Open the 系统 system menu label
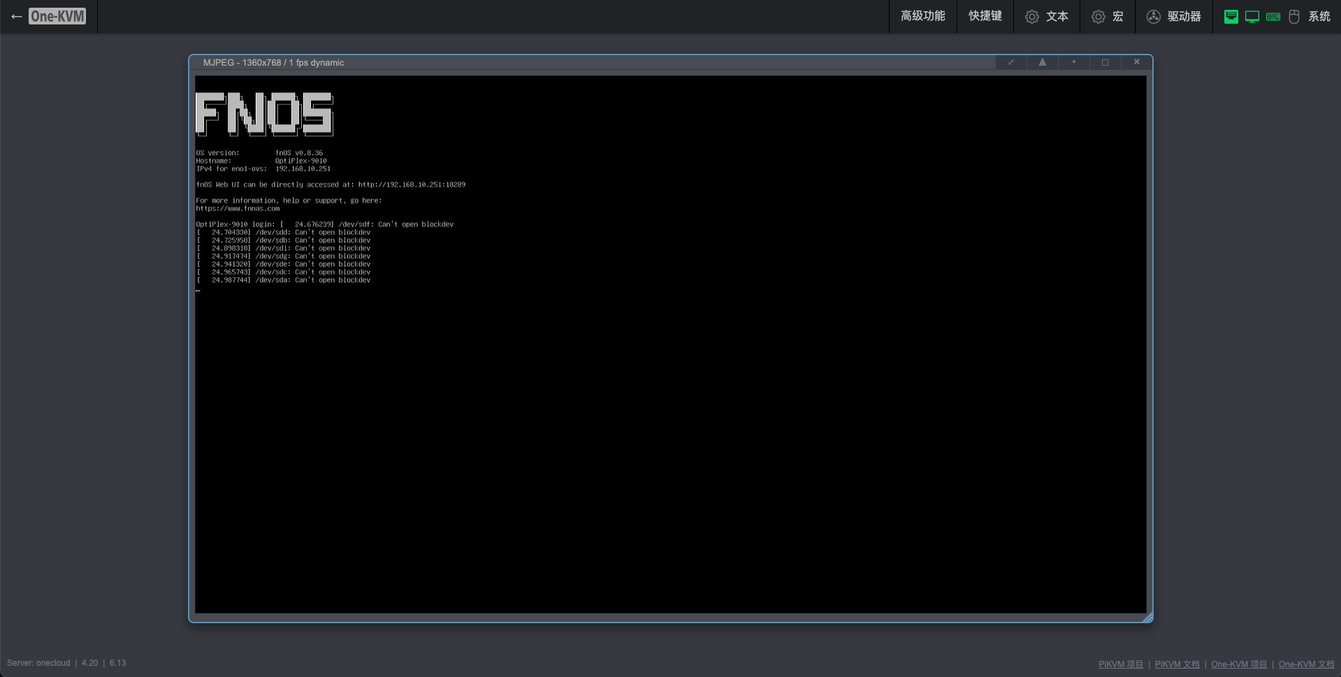 [1319, 16]
